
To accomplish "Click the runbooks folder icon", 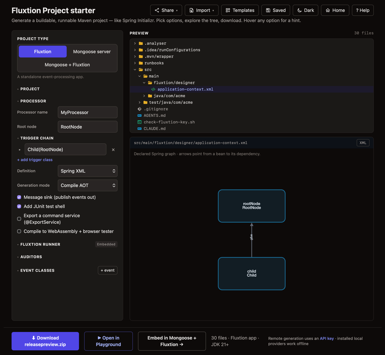I will (x=141, y=63).
